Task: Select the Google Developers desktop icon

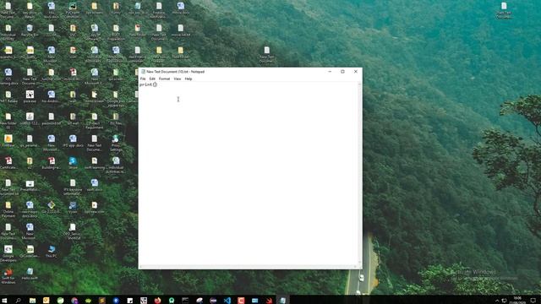Action: tap(8, 253)
